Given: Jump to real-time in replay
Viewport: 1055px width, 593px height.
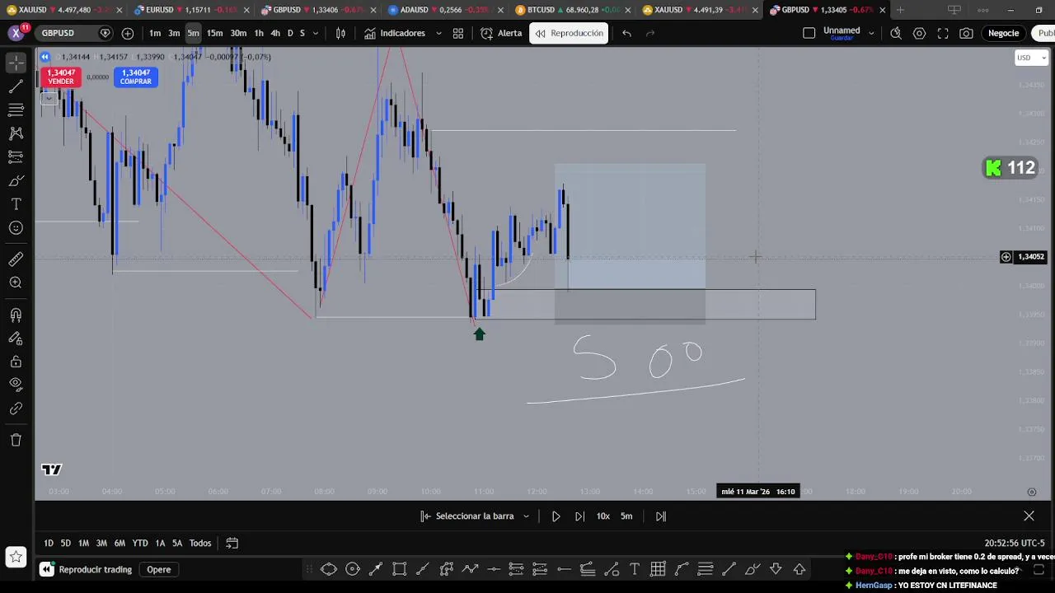Looking at the screenshot, I should [x=661, y=516].
